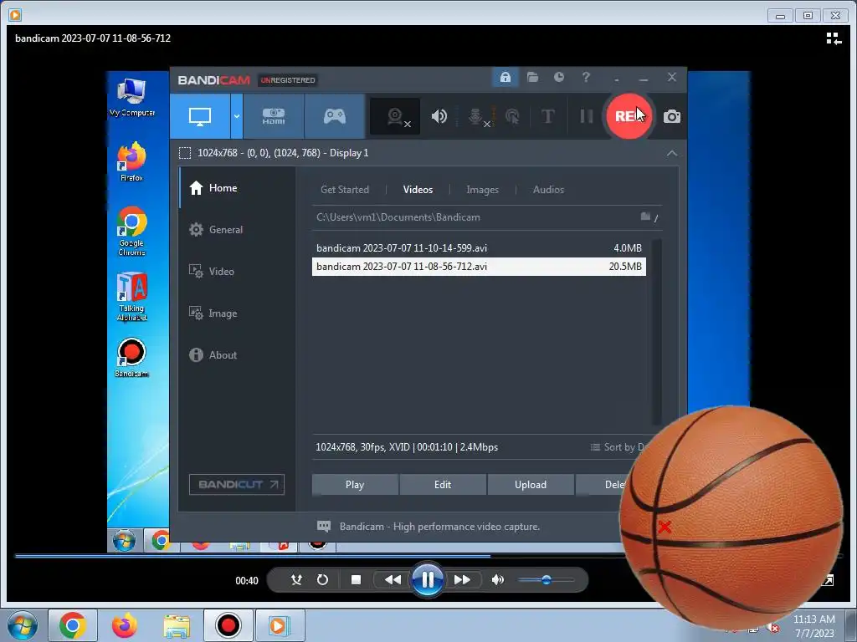This screenshot has height=642, width=857.
Task: Open Firefox from Windows taskbar
Action: click(x=124, y=625)
